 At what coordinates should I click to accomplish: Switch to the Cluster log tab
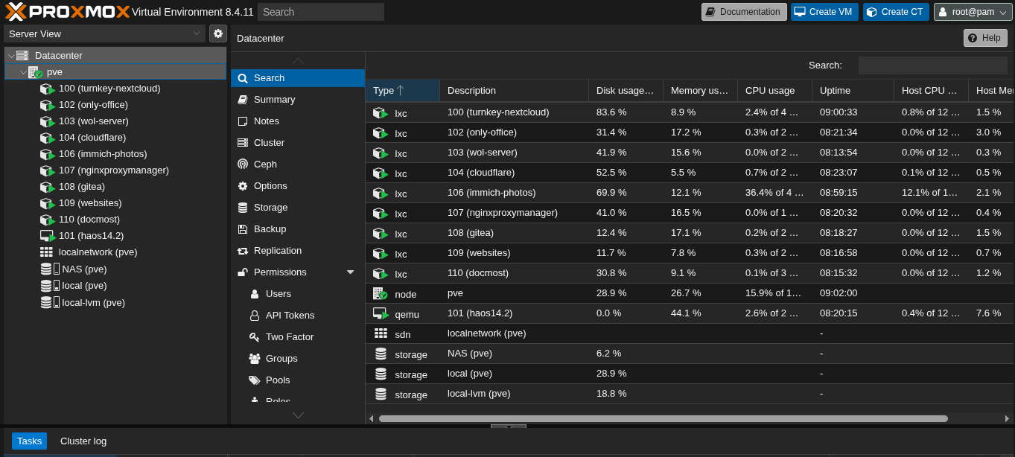point(83,441)
